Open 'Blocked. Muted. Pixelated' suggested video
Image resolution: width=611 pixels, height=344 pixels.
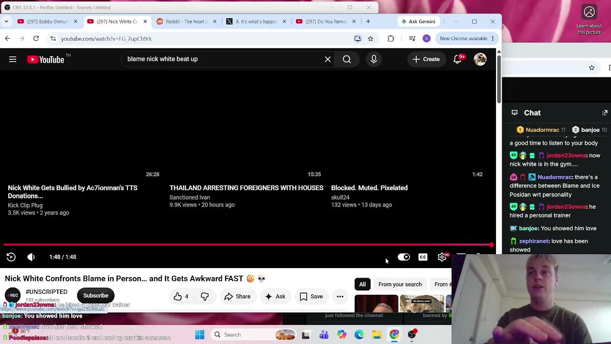tap(369, 188)
